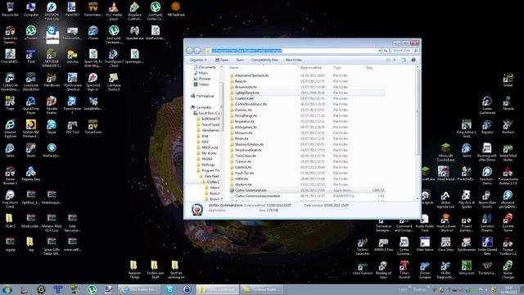Open TeamSpeak 3 Client desktop icon

[x=114, y=58]
